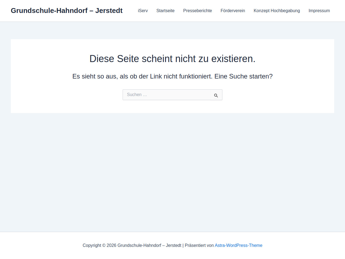This screenshot has height=259, width=345.
Task: Go to Startseite in the navigation
Action: pyautogui.click(x=165, y=11)
